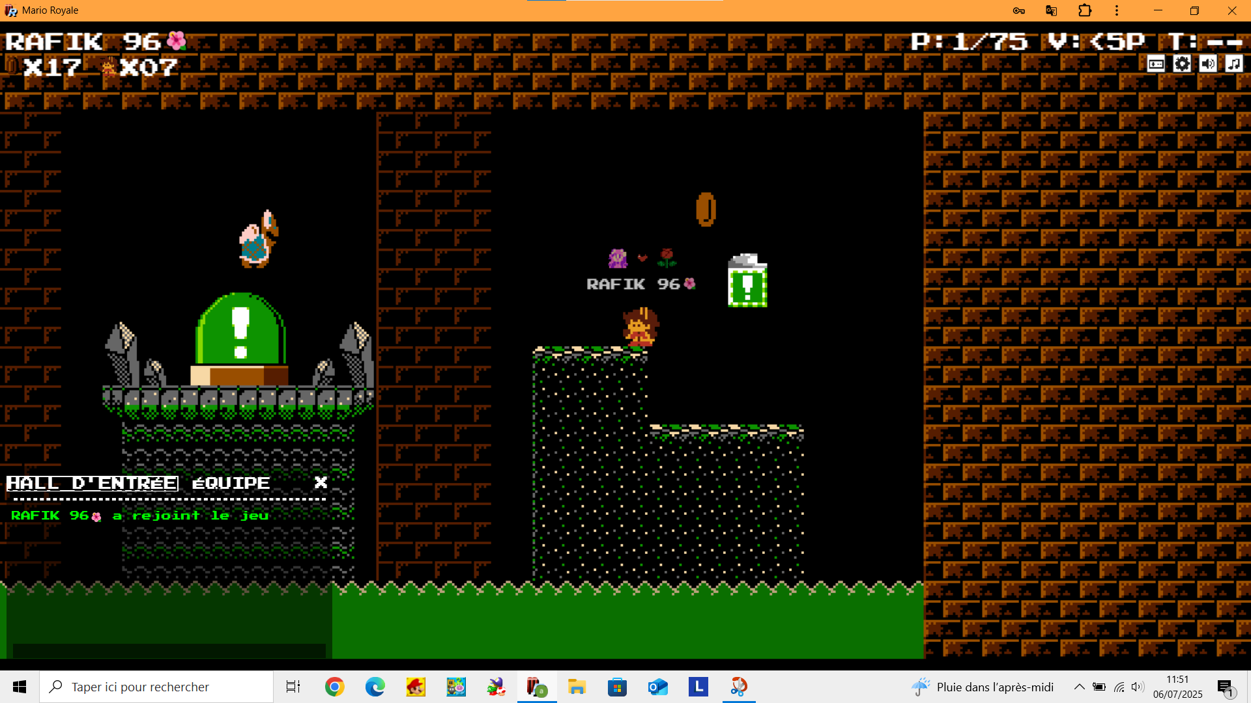This screenshot has width=1251, height=703.
Task: Click the green exclamation item block
Action: click(x=747, y=281)
